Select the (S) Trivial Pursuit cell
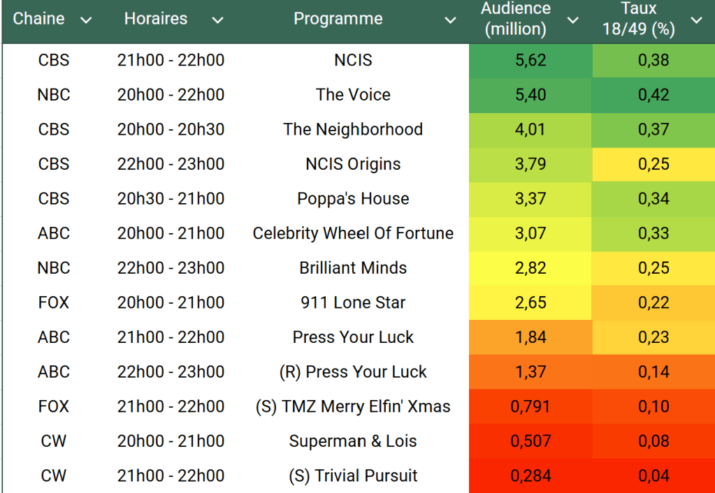The width and height of the screenshot is (715, 493). [353, 476]
